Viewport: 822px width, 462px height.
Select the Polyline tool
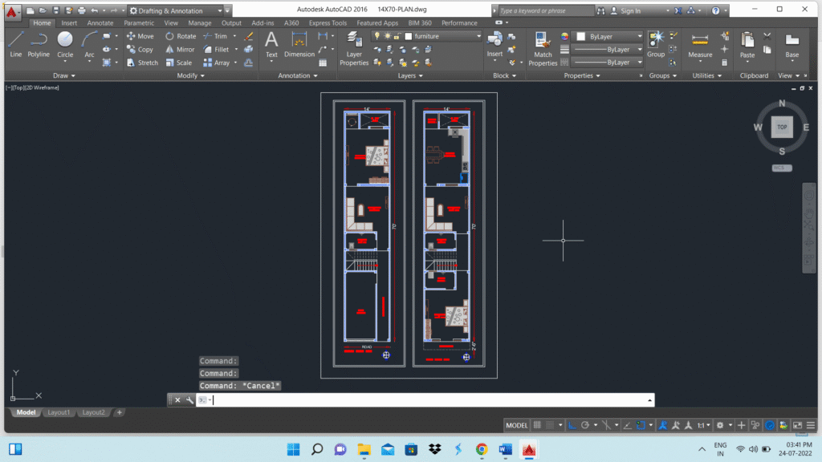[x=39, y=45]
